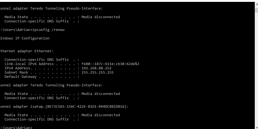258x129 pixels.
Task: Click the "Windows IP Configuration" heading
Action: point(25,38)
